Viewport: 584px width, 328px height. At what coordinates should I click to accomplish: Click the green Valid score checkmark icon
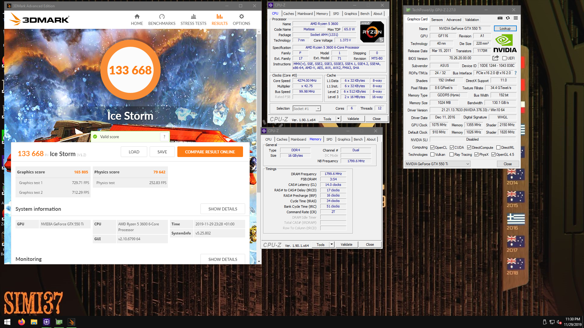[95, 137]
